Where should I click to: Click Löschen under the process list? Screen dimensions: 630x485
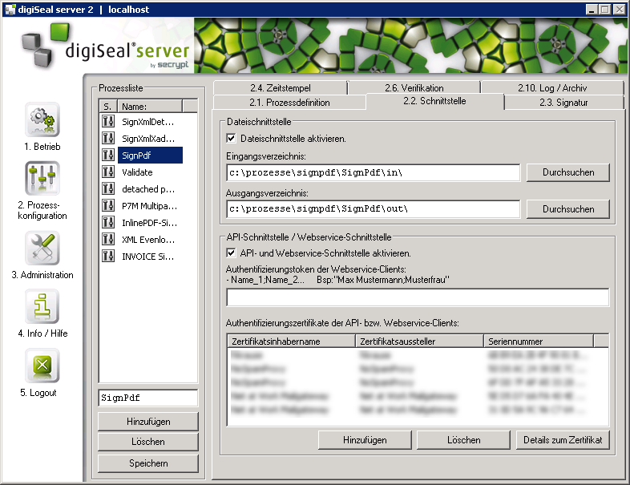[148, 442]
